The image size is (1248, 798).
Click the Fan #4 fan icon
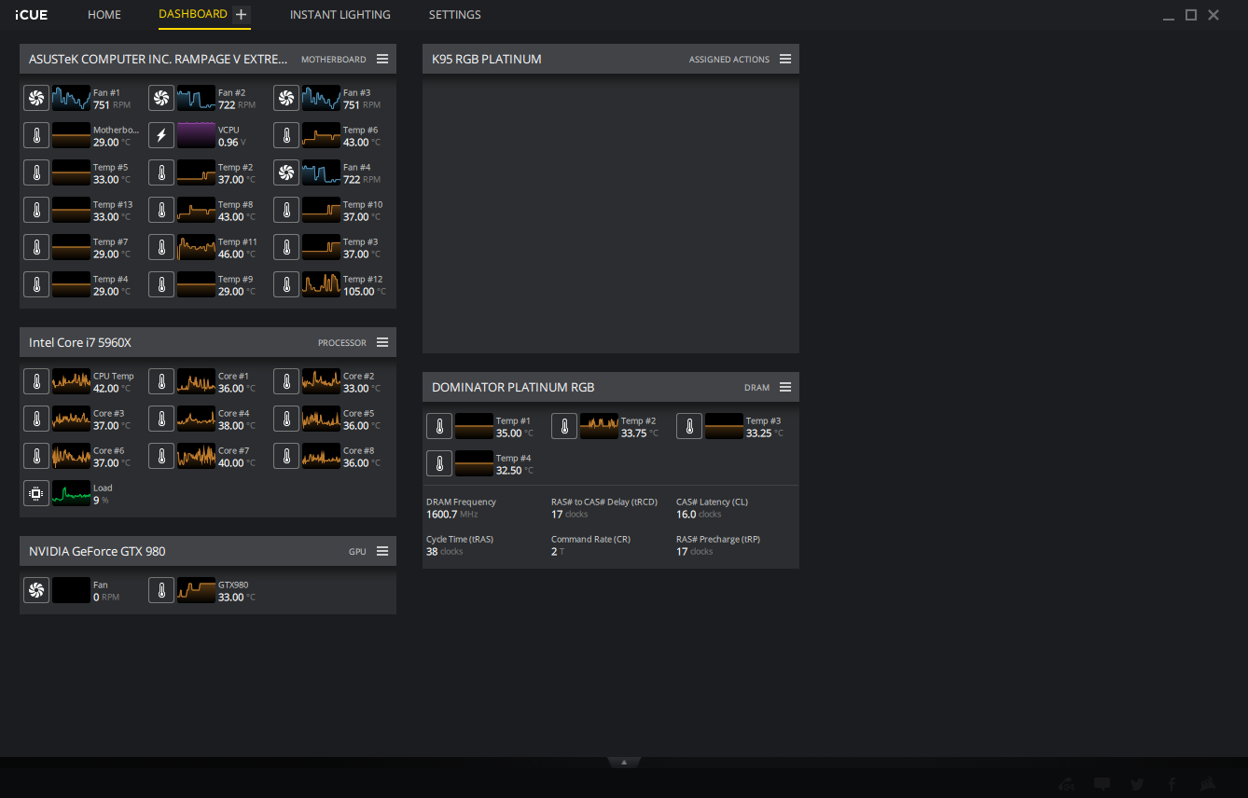pos(286,172)
